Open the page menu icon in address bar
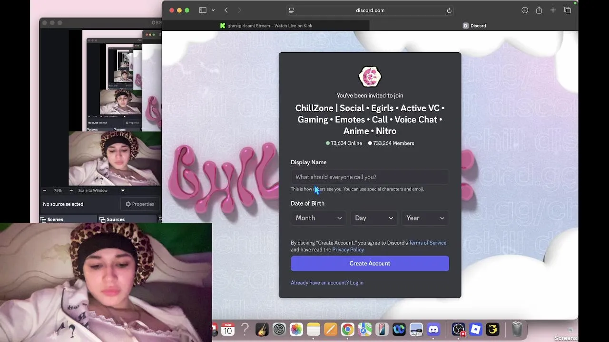 [x=292, y=10]
